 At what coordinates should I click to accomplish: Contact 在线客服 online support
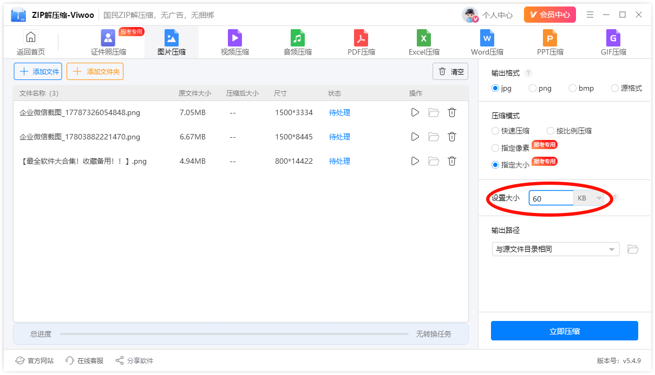84,360
